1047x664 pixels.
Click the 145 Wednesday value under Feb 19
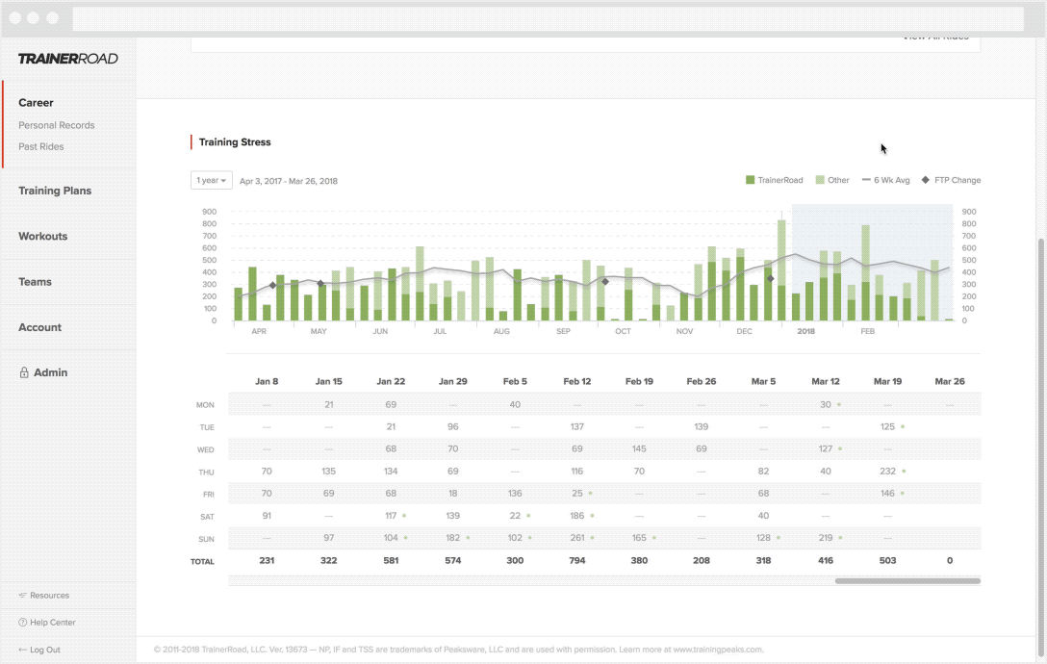[639, 448]
